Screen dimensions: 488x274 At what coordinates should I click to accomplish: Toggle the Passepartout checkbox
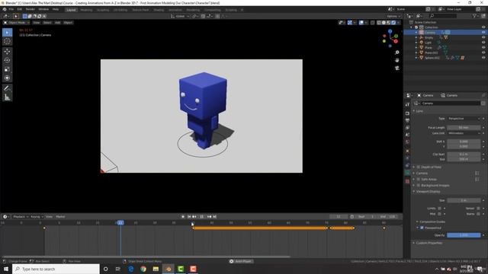click(x=422, y=228)
